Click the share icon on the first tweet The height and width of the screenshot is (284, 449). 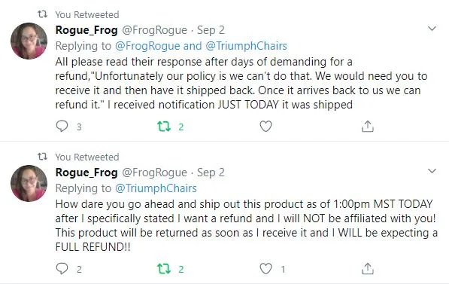pyautogui.click(x=368, y=127)
